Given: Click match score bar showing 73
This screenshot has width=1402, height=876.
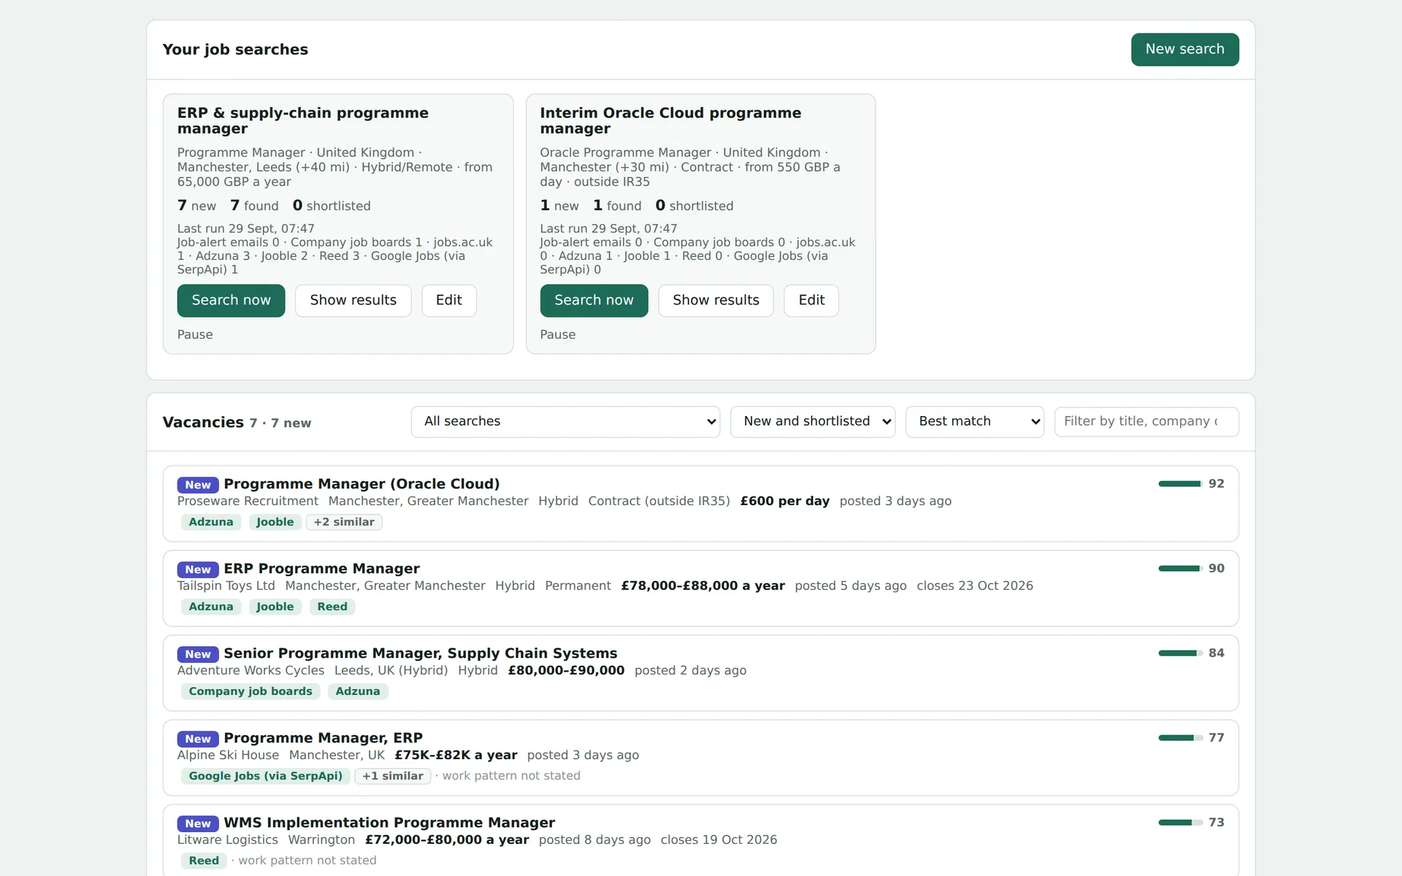Looking at the screenshot, I should click(1180, 823).
